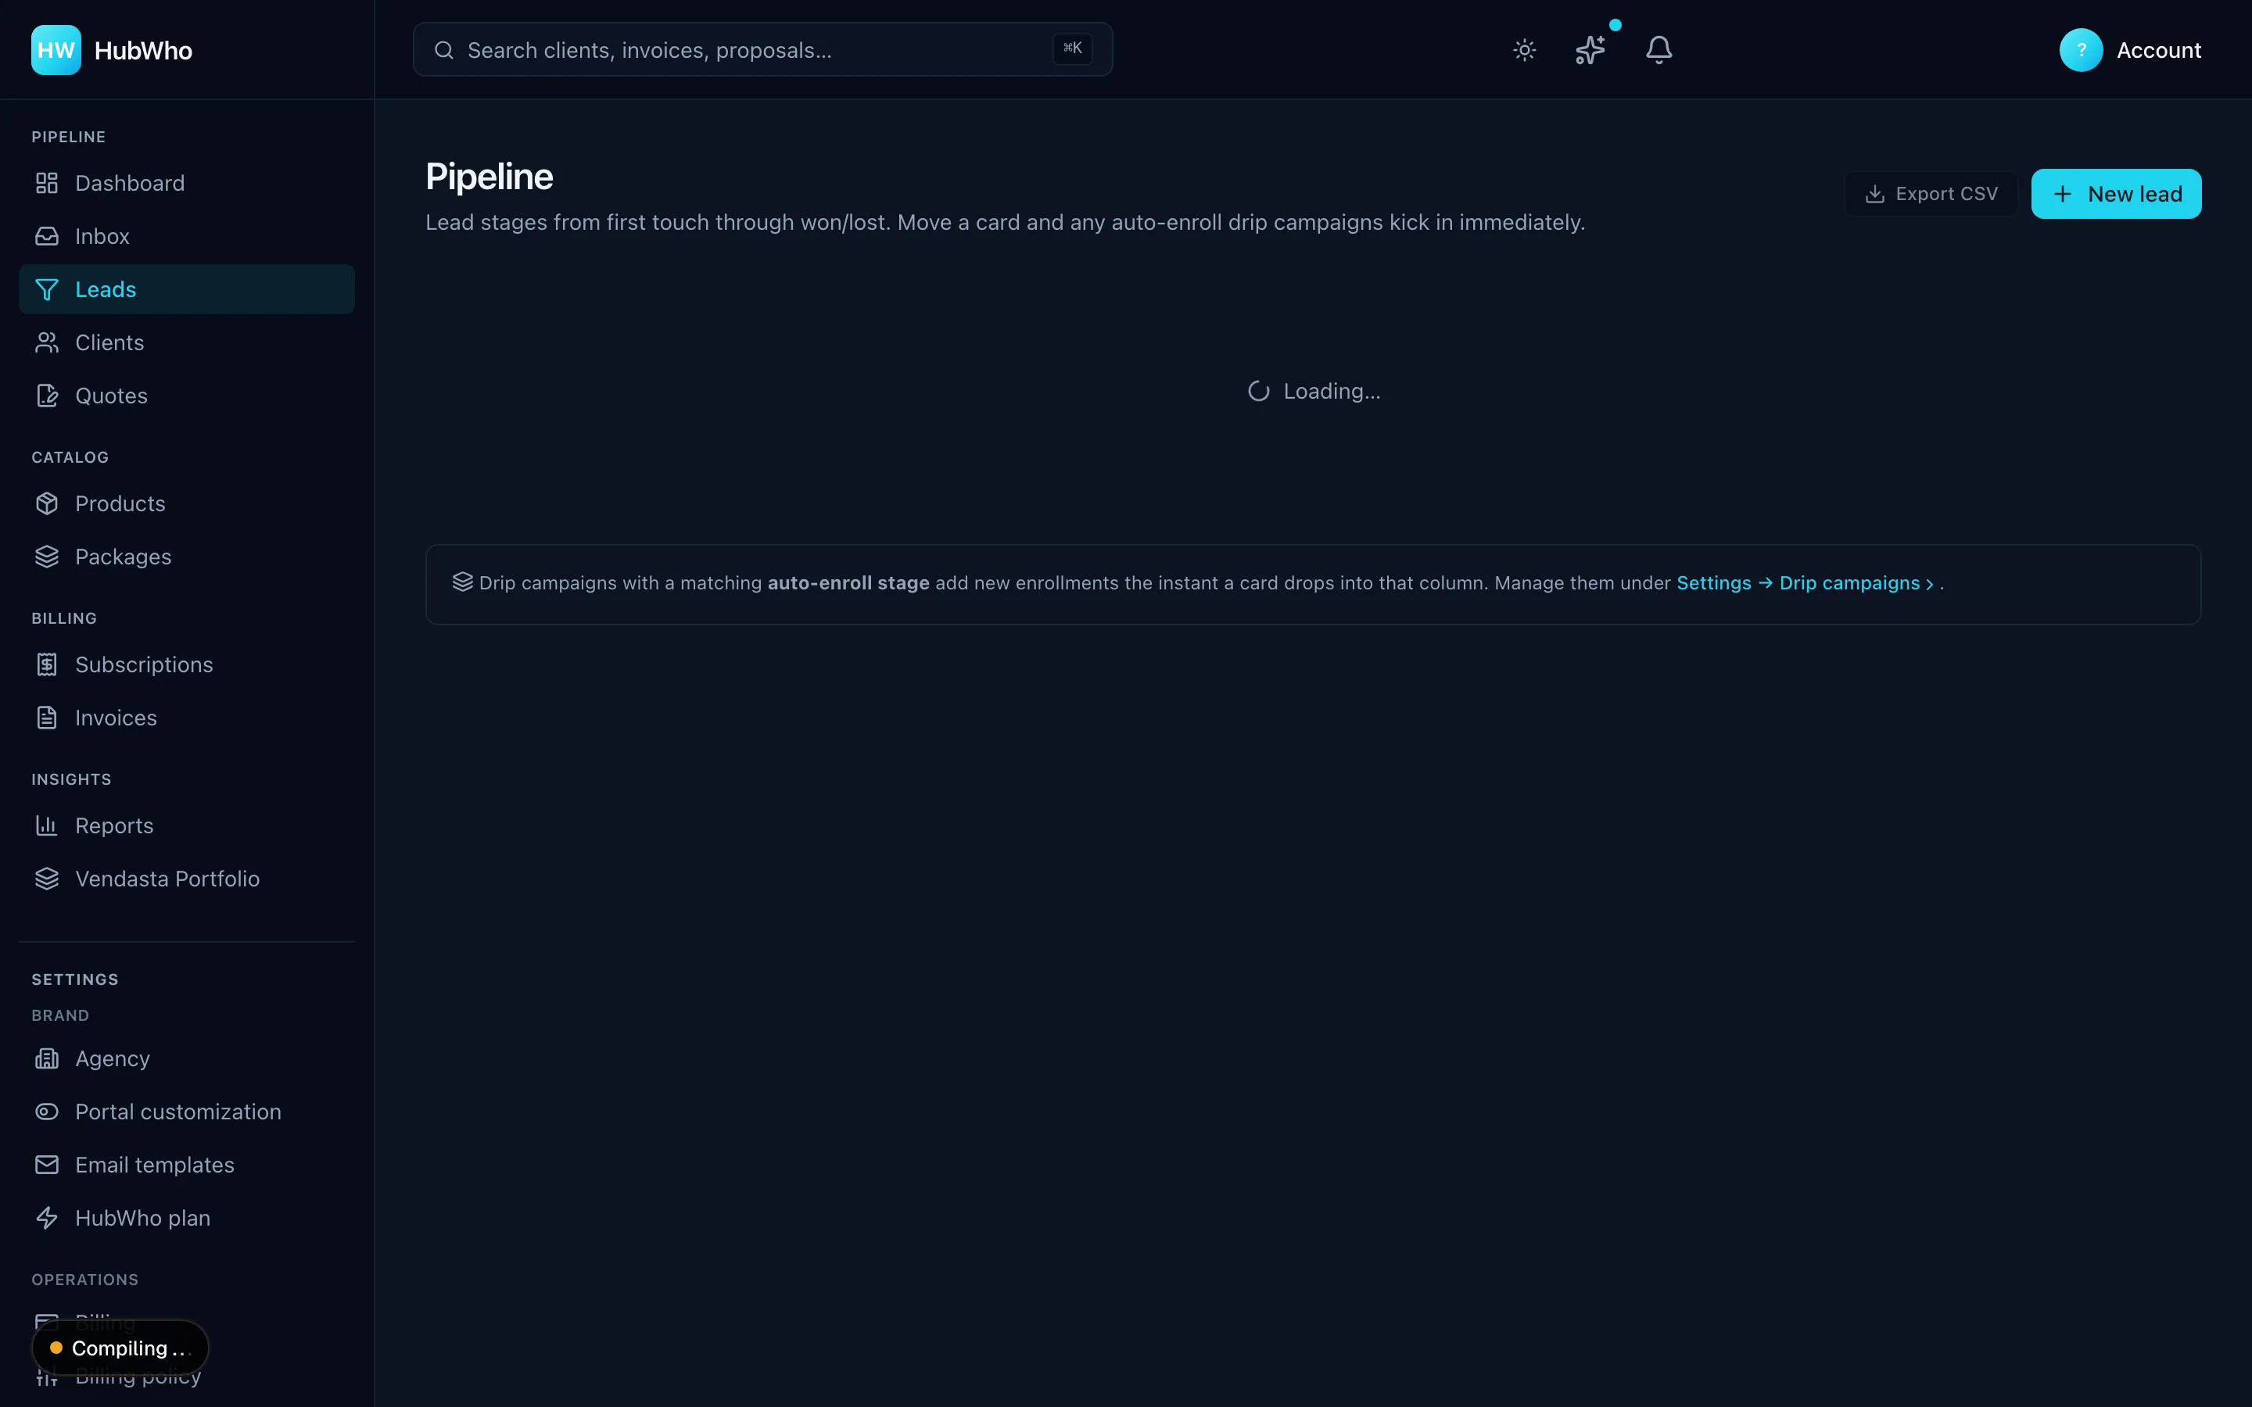
Task: Click the Subscriptions receipt icon
Action: 47,664
